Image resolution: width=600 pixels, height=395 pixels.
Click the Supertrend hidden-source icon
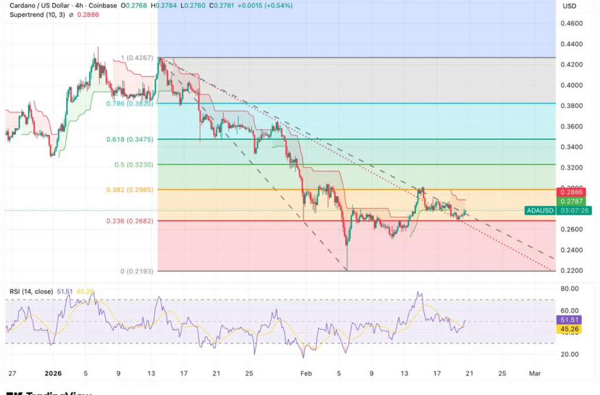coord(71,15)
